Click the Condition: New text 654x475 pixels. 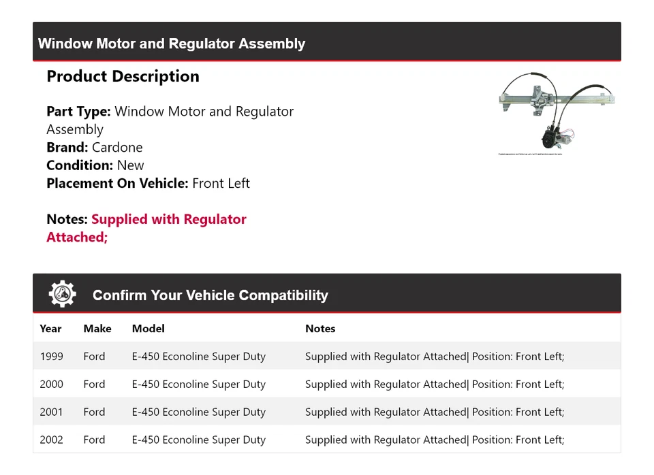[95, 165]
